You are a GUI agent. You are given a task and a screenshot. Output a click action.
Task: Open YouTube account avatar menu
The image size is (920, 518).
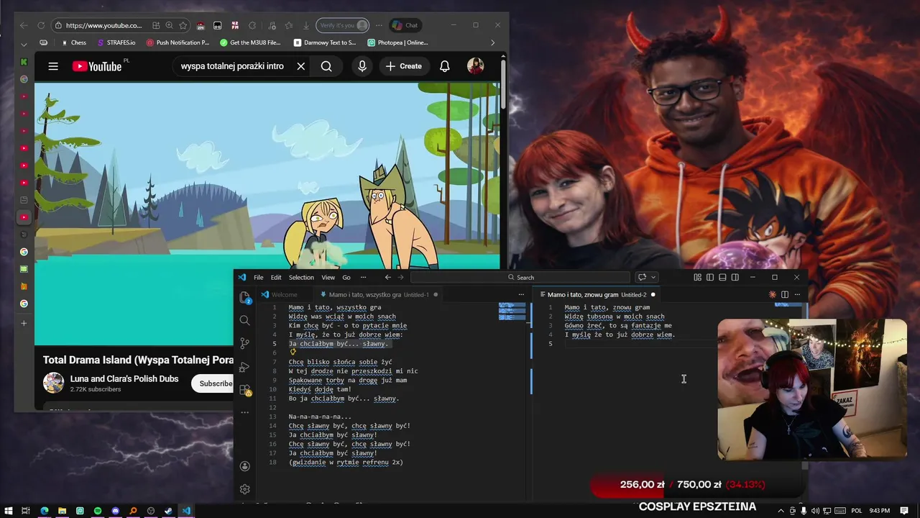(x=475, y=66)
